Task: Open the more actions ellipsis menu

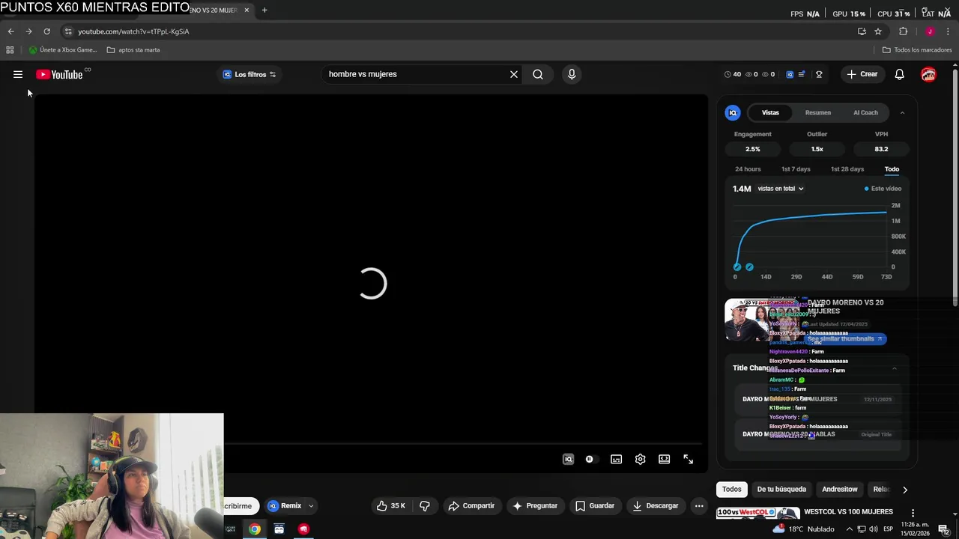Action: [699, 506]
